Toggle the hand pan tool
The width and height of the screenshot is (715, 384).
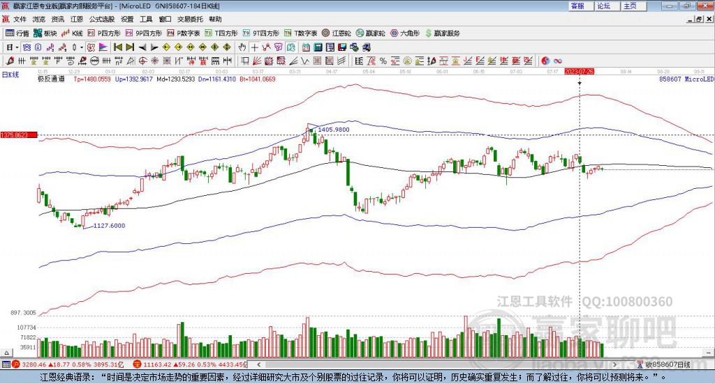click(242, 47)
